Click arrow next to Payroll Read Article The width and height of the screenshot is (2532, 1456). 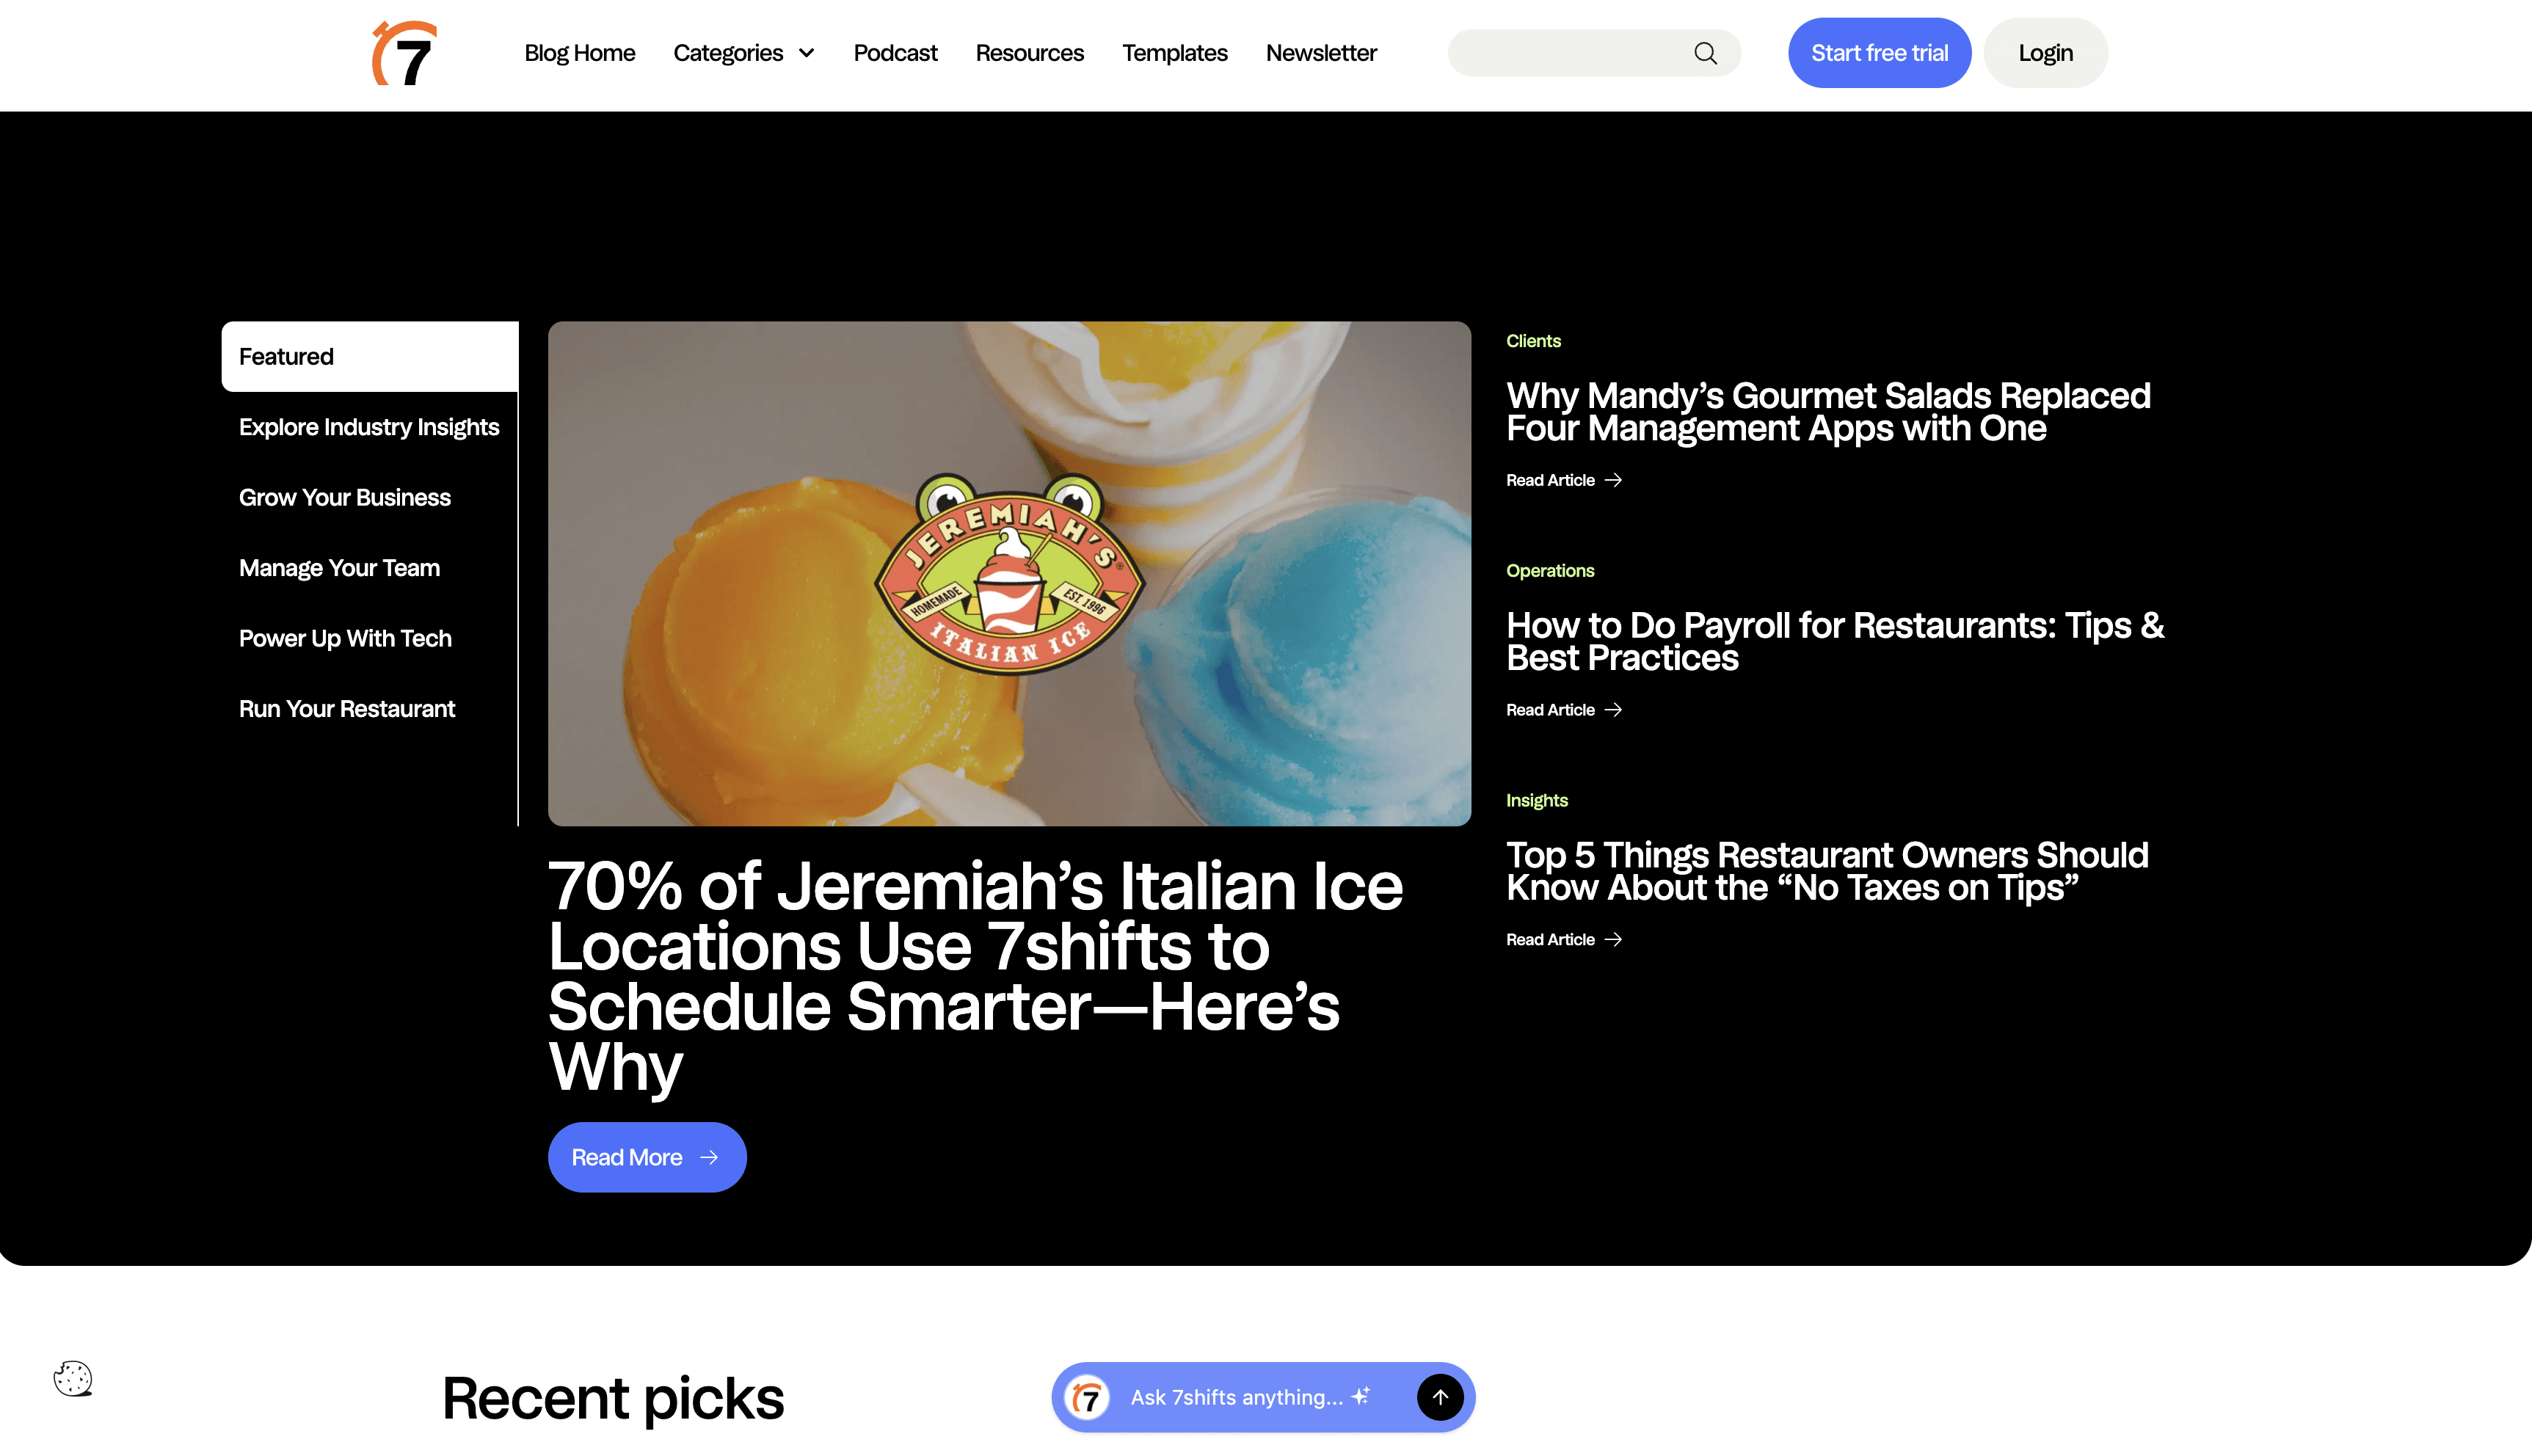1613,710
